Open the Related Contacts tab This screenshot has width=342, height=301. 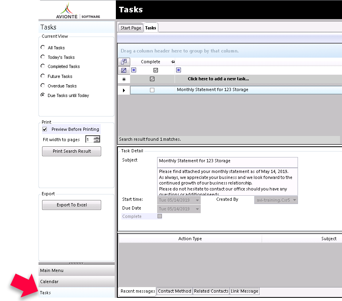(211, 291)
